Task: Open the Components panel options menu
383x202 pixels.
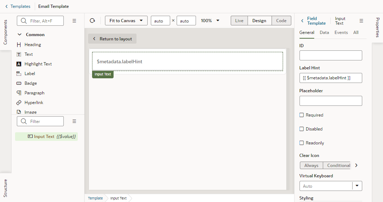Action: coord(74,21)
